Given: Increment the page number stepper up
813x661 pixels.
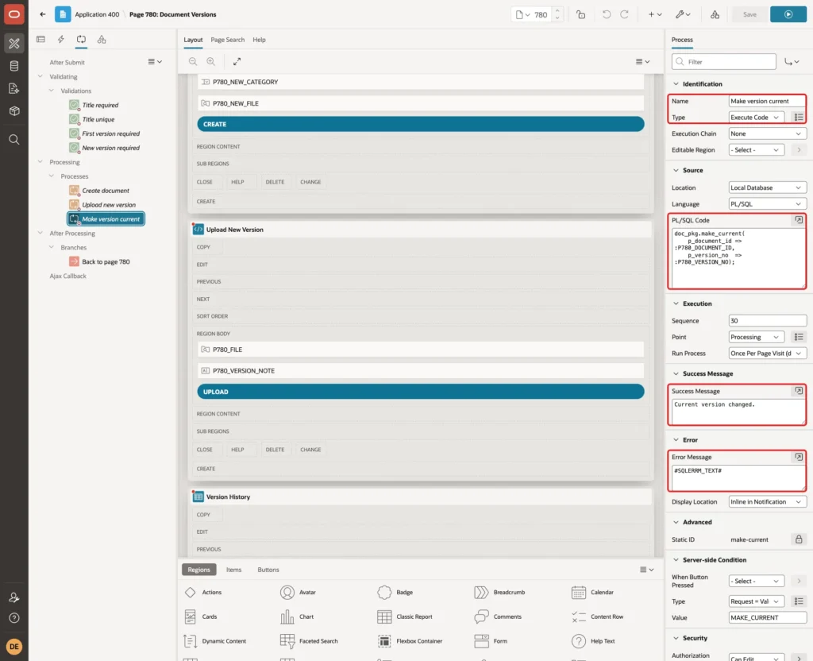Looking at the screenshot, I should point(557,10).
